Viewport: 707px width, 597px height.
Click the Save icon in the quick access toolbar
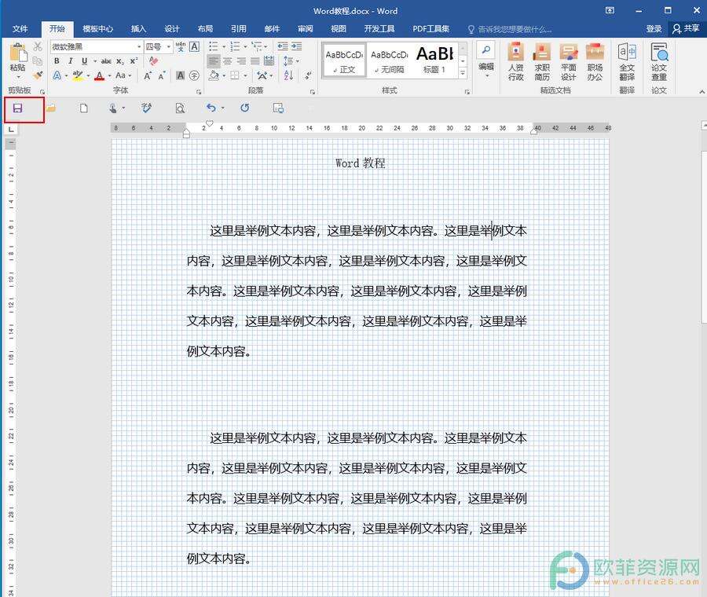click(17, 108)
